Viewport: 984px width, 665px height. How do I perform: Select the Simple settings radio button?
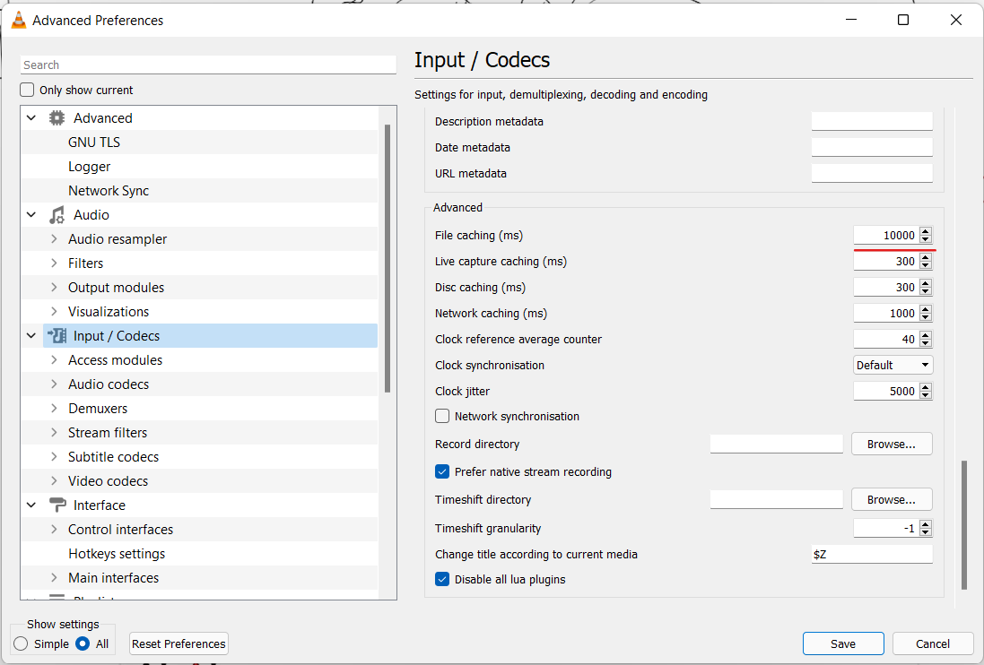click(x=21, y=643)
